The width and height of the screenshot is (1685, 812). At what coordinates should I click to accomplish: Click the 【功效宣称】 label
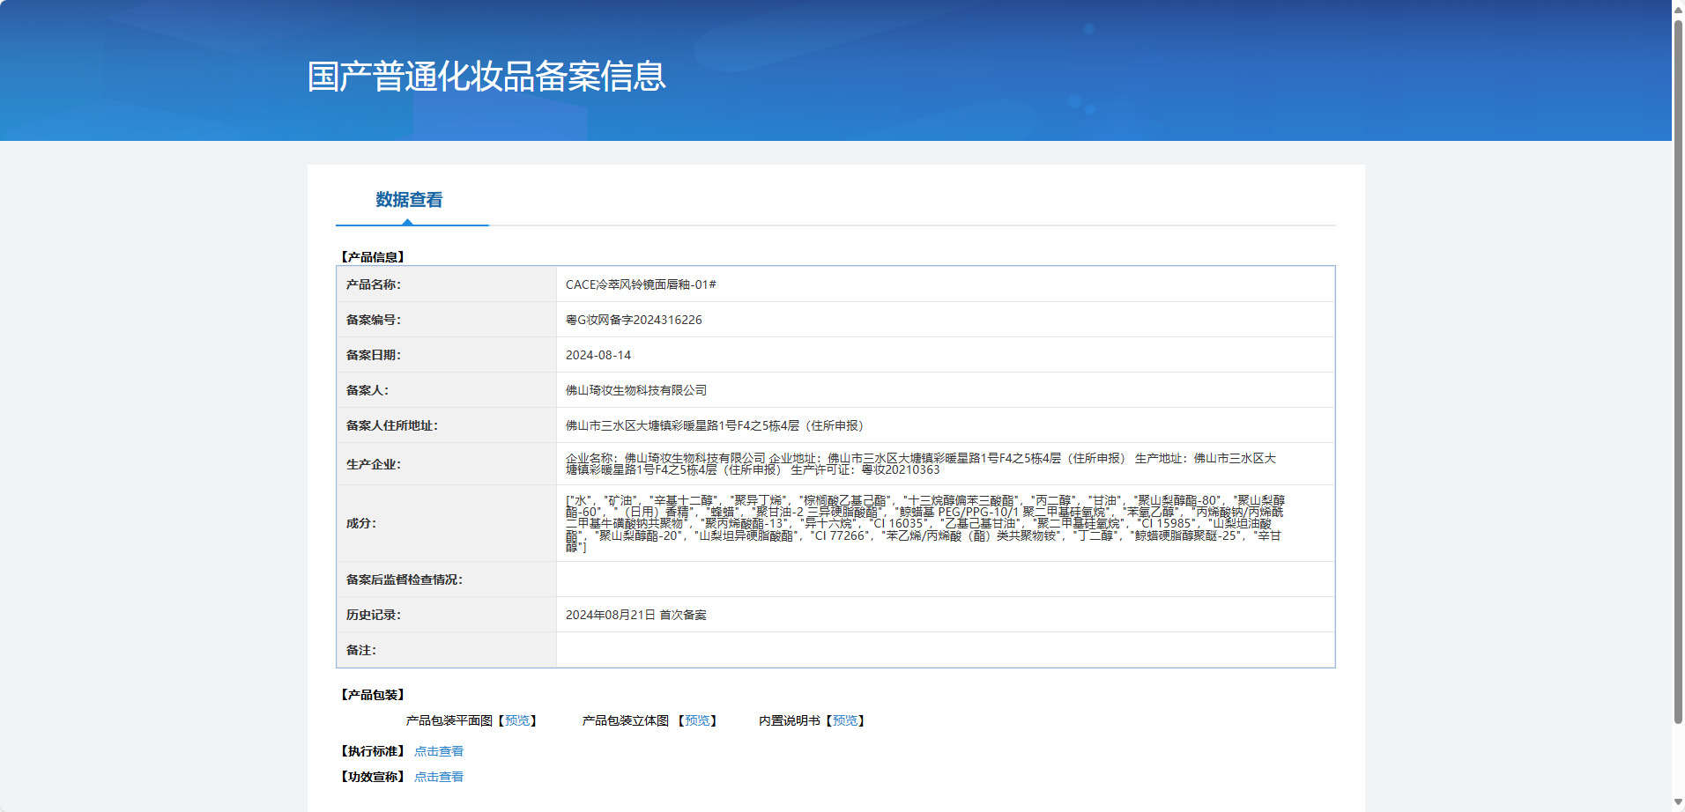(373, 777)
